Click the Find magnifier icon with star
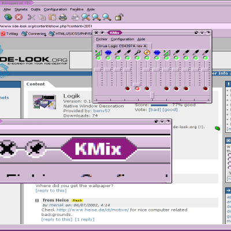This screenshot has height=231, width=231. [85, 17]
